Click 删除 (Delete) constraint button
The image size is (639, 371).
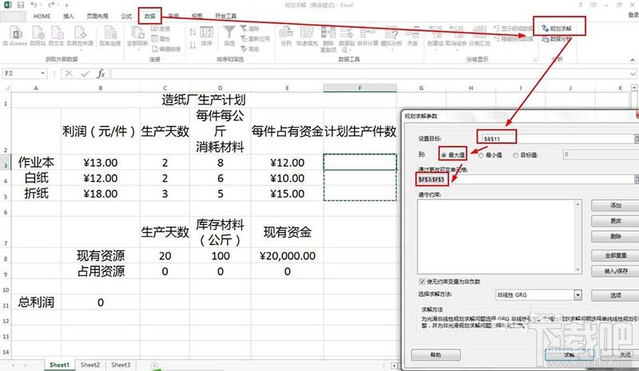(x=615, y=236)
